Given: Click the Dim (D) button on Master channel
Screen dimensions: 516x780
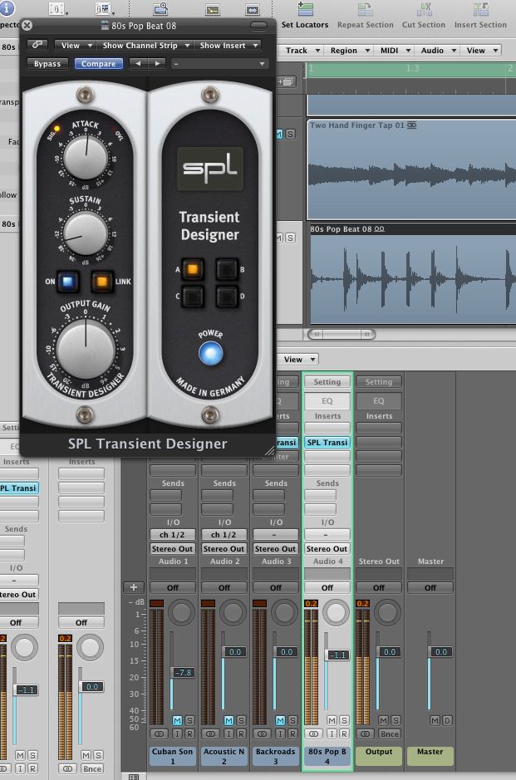Looking at the screenshot, I should [x=447, y=720].
